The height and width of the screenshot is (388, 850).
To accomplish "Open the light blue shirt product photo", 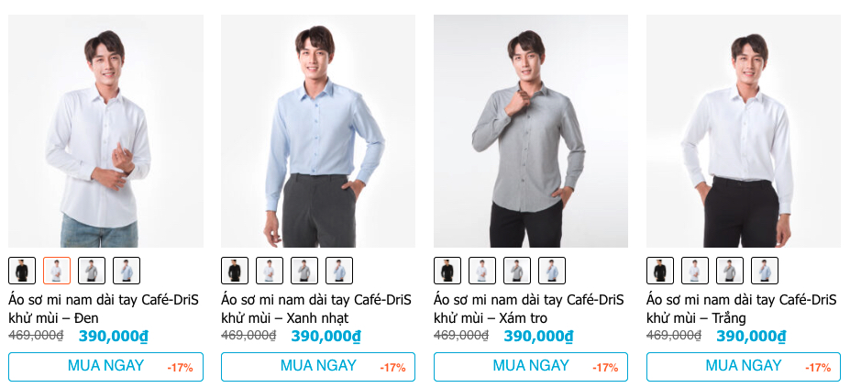I will (318, 131).
